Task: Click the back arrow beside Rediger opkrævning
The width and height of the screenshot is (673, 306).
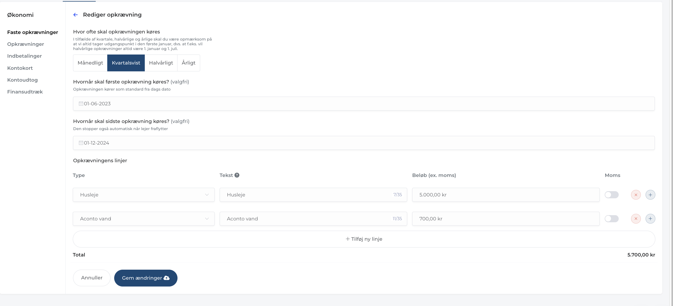Action: click(x=75, y=15)
